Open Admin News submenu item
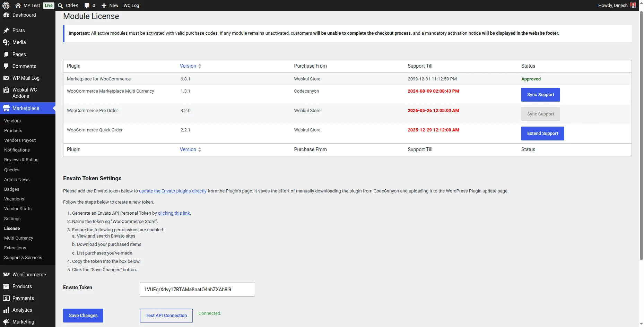 [17, 179]
